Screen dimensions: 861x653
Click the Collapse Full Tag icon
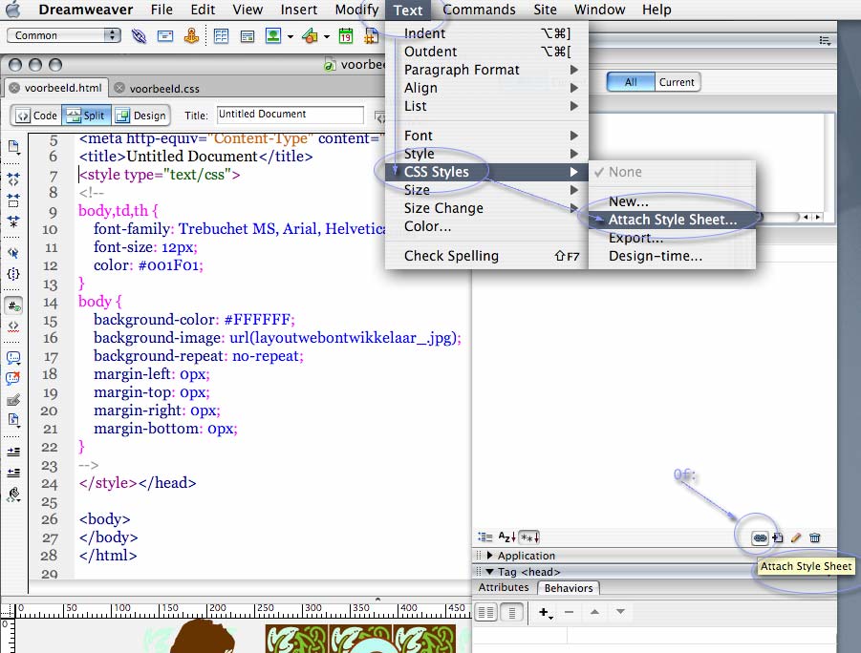point(13,179)
